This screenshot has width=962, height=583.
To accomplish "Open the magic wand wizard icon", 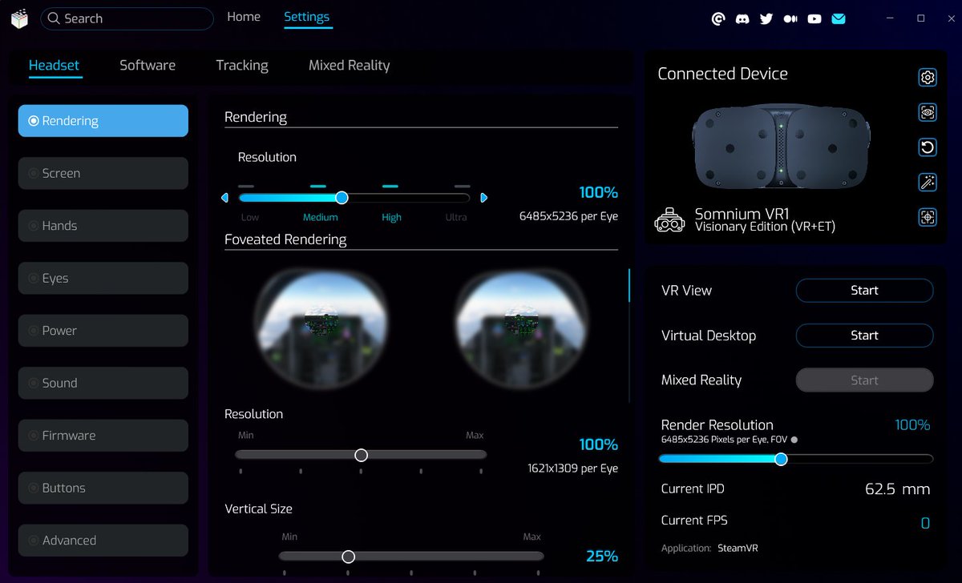I will tap(928, 183).
